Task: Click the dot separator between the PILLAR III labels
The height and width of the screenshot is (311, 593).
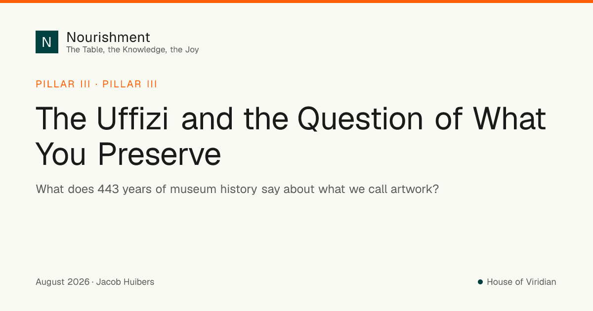Action: point(96,84)
